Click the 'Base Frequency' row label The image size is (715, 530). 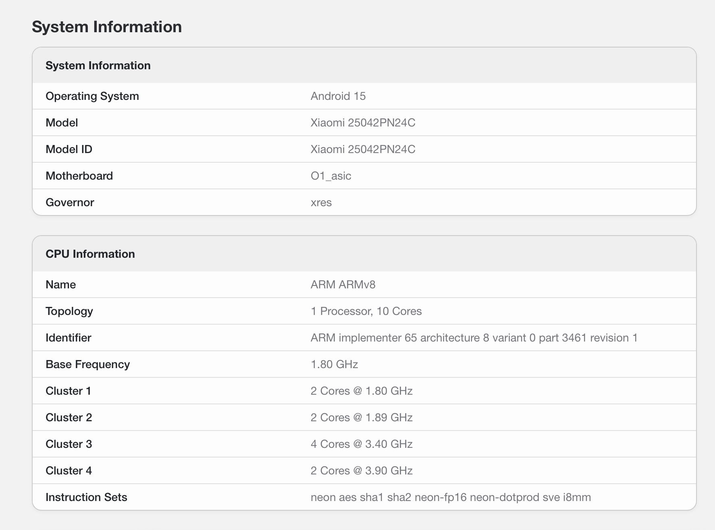click(88, 364)
